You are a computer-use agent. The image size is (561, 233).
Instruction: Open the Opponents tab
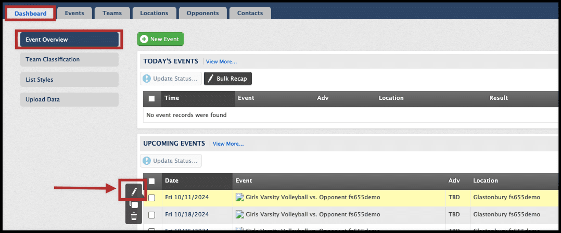203,13
